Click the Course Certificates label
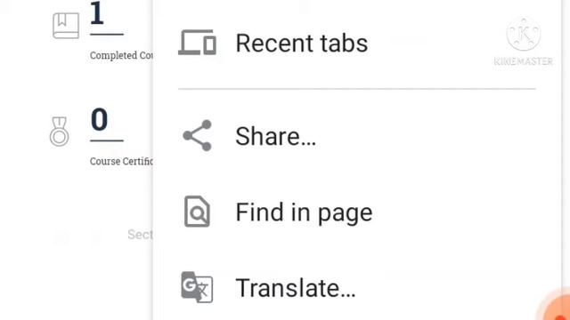 [x=121, y=161]
